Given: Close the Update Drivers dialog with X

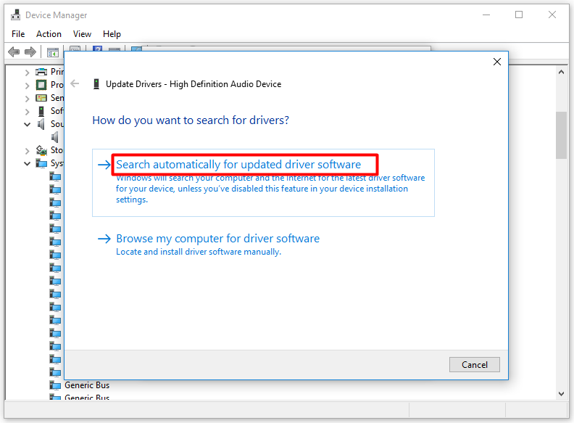Looking at the screenshot, I should [496, 62].
